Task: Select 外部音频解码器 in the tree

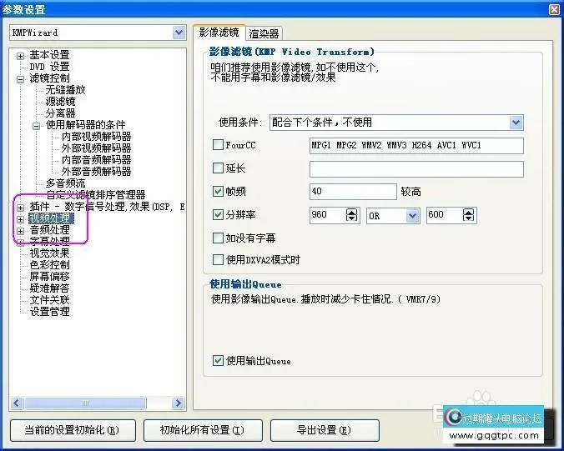Action: pyautogui.click(x=97, y=172)
